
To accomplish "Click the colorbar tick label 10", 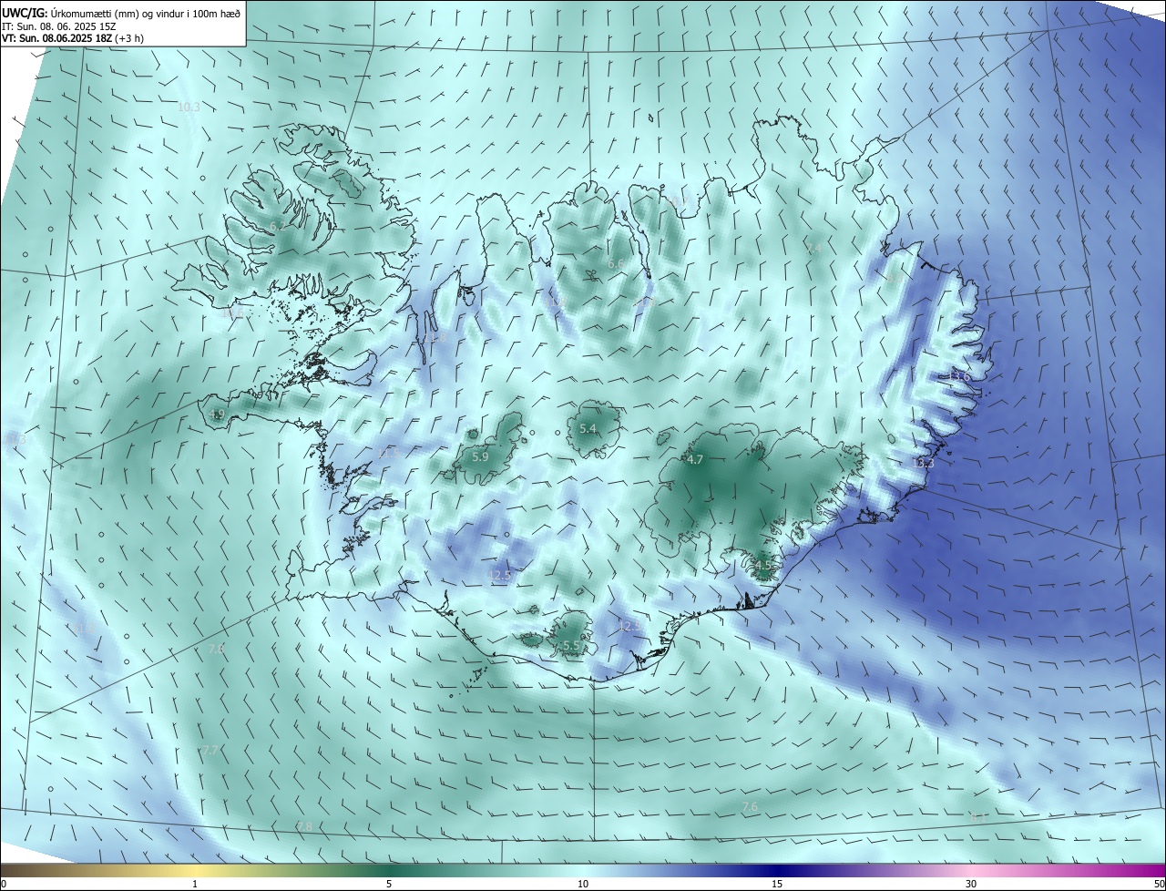I will coord(583,884).
